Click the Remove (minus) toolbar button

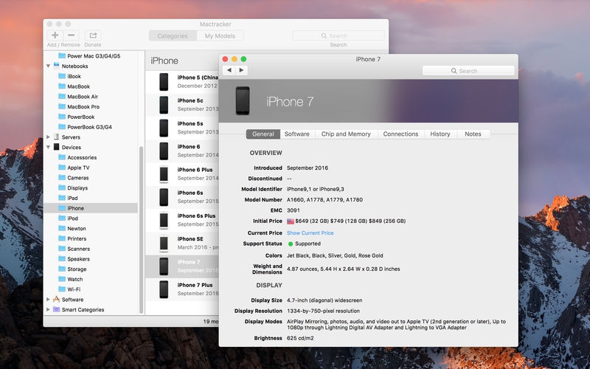[x=72, y=35]
